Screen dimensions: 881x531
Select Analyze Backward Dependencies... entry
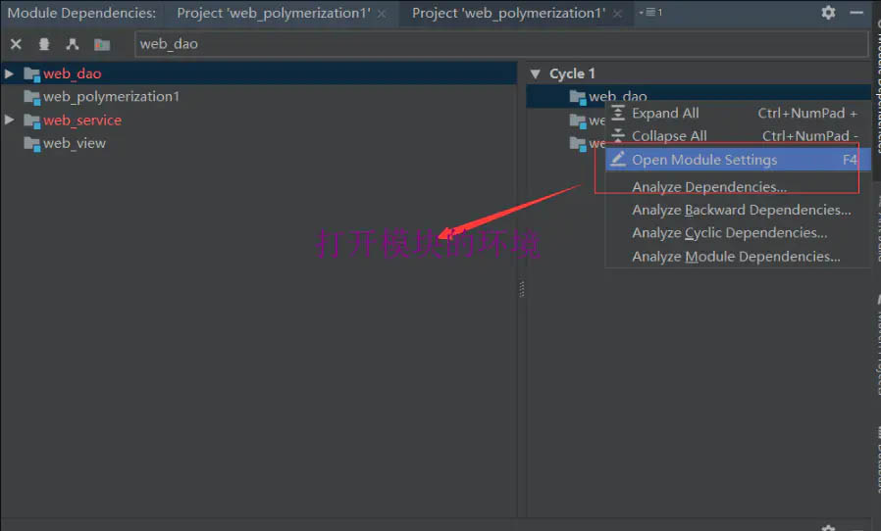[738, 210]
